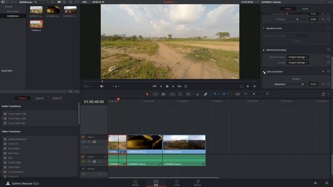Toggle the A1 Audio 1 track destination

pos(83,157)
